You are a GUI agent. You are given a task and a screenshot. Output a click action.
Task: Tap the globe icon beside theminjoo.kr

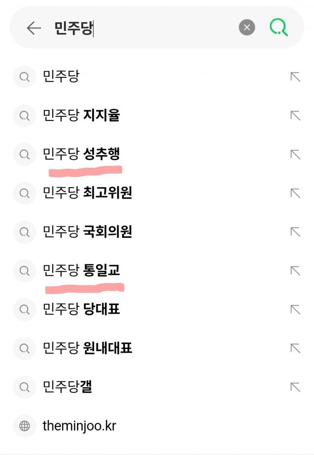[x=24, y=426]
